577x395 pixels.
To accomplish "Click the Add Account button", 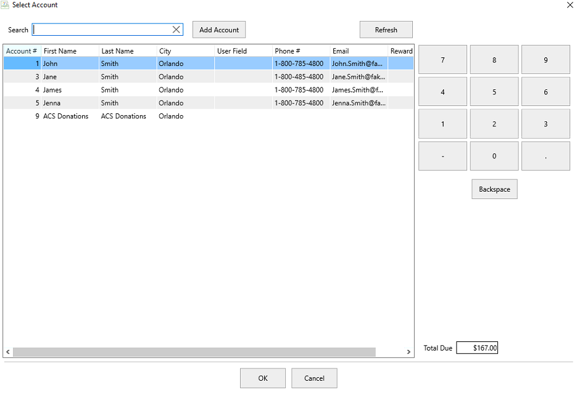I will point(219,30).
